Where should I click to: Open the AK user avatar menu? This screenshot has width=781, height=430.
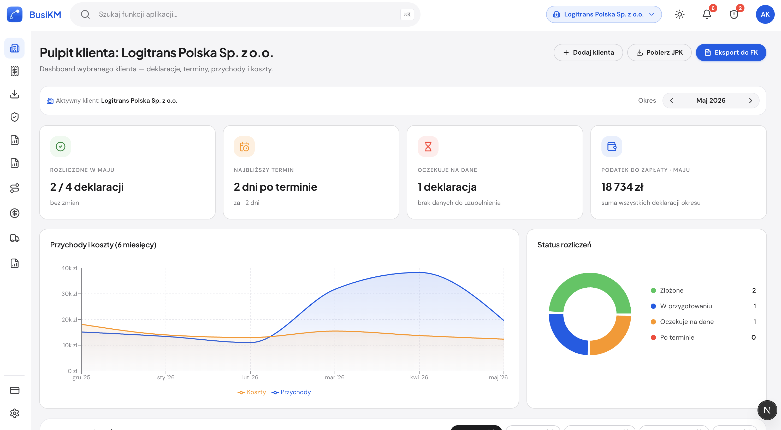(765, 14)
